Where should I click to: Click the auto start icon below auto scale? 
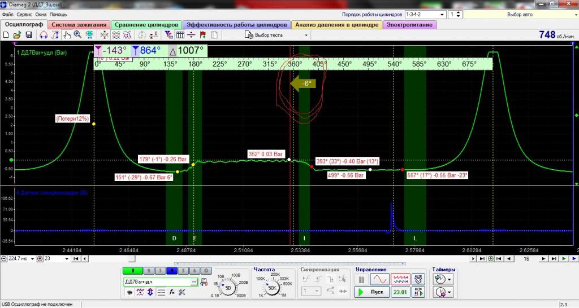coord(418,292)
